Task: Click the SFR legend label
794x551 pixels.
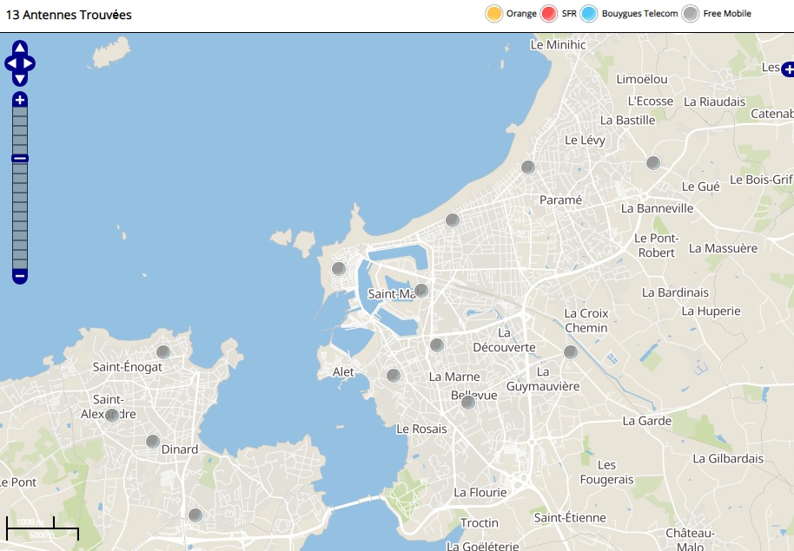Action: pos(569,14)
